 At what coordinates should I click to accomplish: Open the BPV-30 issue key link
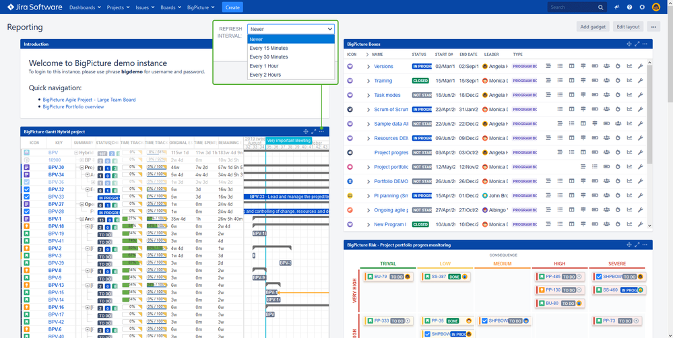click(x=56, y=167)
